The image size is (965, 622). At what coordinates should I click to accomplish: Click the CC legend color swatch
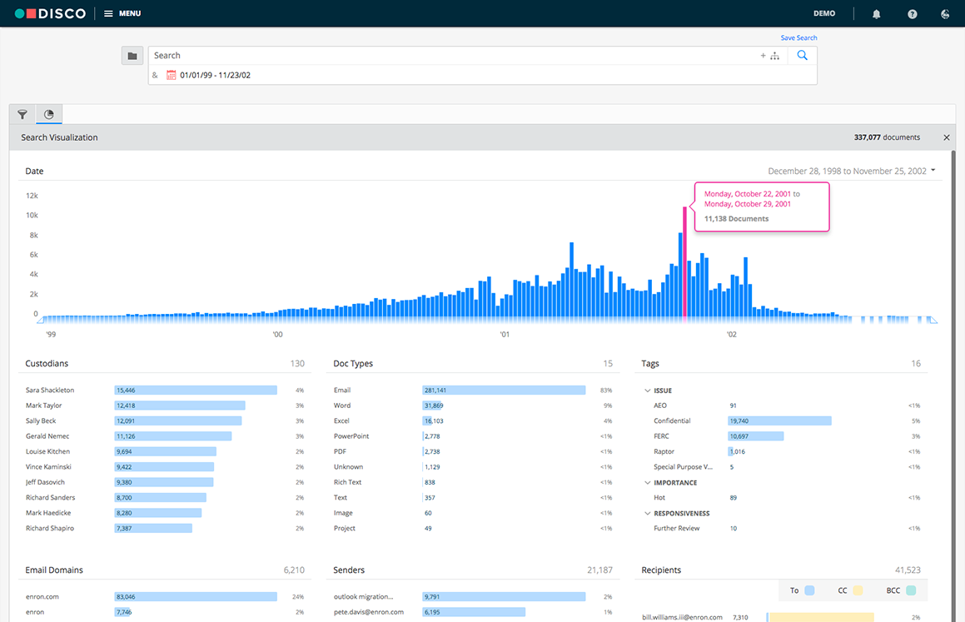click(858, 590)
